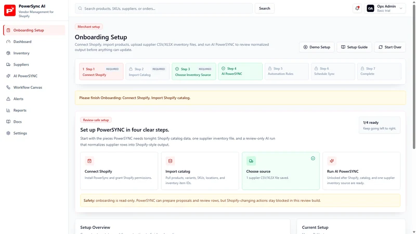Open the Setup Guide
The width and height of the screenshot is (416, 234).
354,47
